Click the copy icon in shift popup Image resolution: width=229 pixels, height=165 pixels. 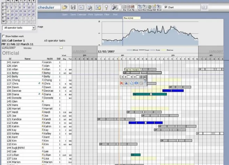click(132, 83)
